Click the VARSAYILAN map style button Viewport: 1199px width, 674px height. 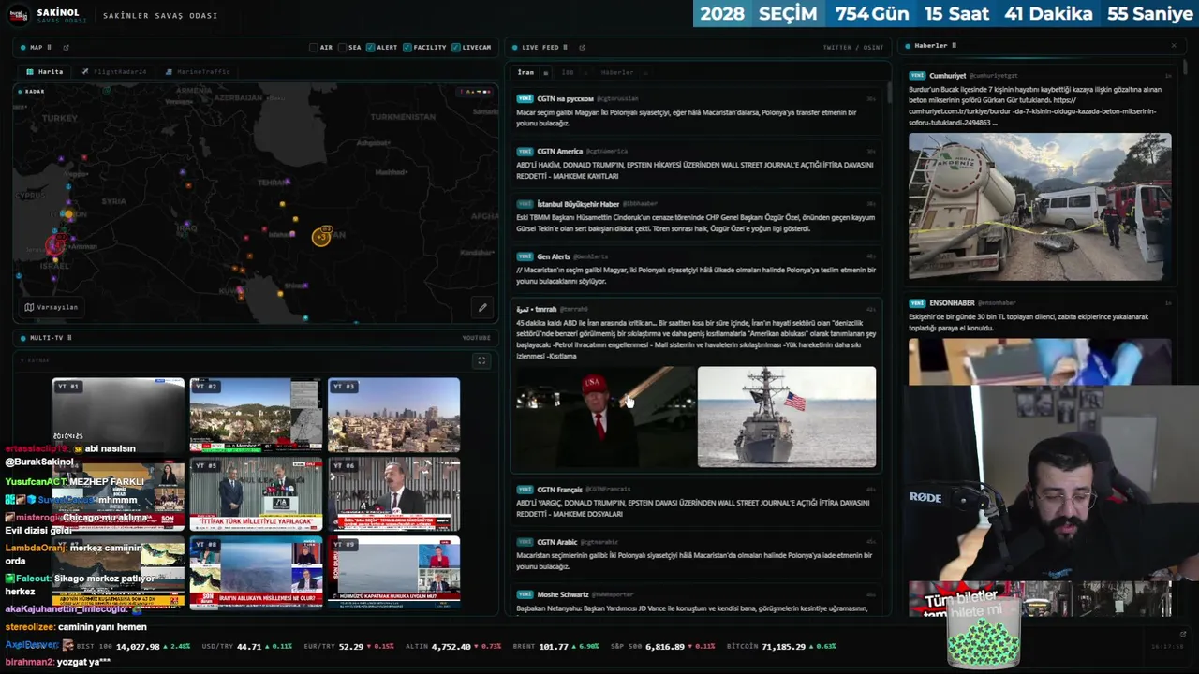(x=52, y=307)
